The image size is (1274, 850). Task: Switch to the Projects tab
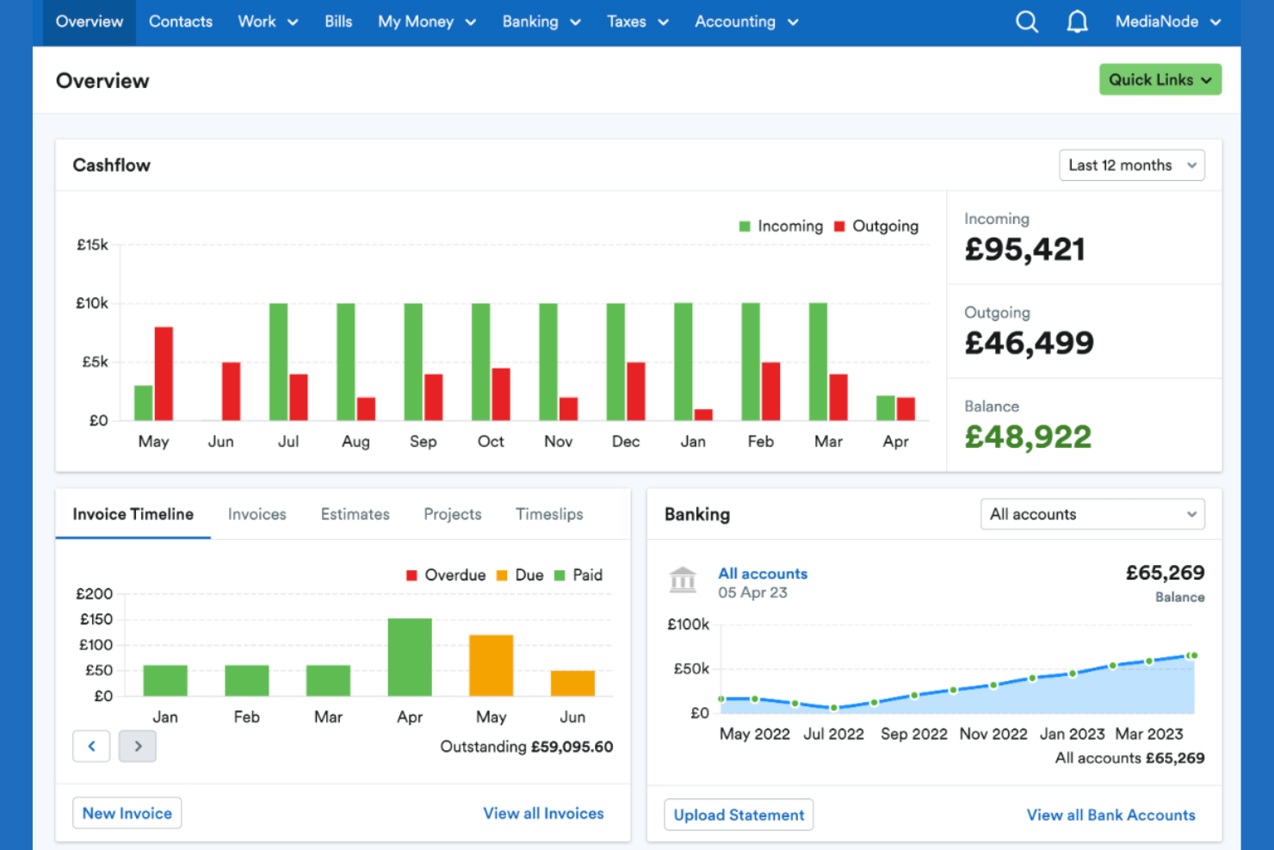453,514
